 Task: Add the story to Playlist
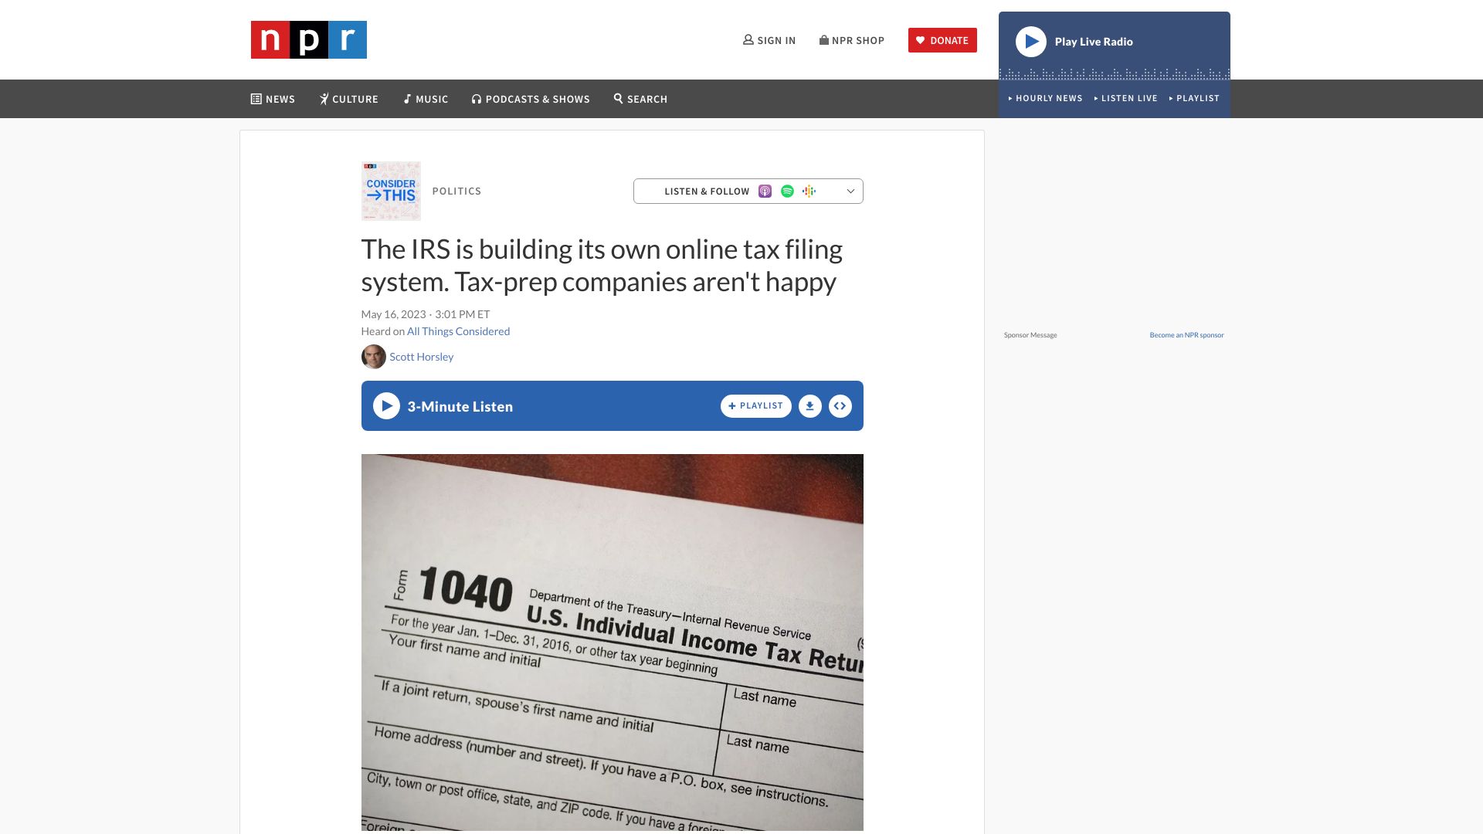[756, 406]
